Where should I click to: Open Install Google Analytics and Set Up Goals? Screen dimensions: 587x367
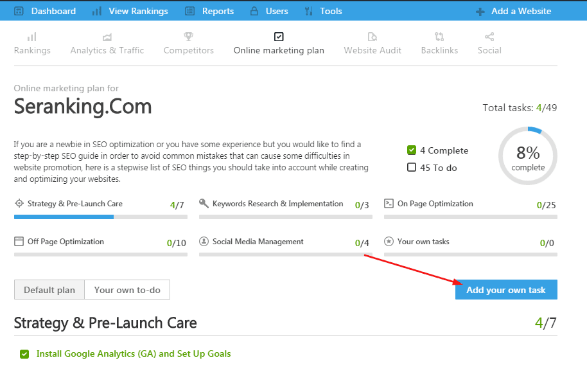tap(134, 354)
